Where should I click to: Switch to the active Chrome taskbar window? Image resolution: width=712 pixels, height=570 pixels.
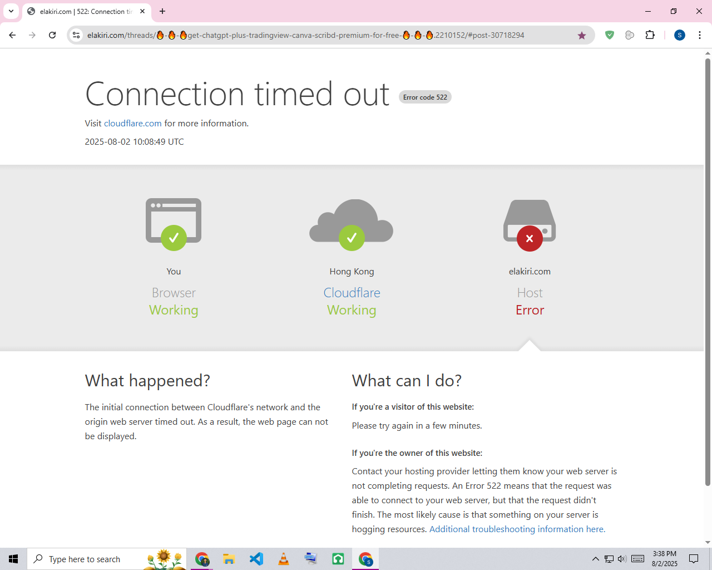pos(365,559)
